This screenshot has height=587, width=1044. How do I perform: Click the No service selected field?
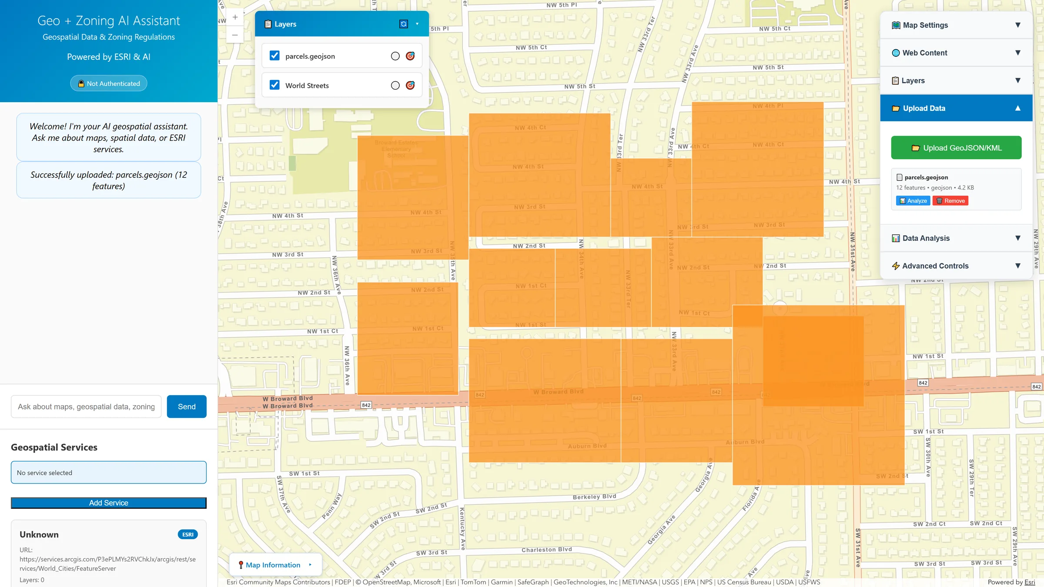[109, 473]
